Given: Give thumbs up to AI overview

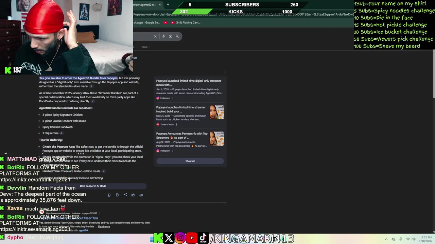Looking at the screenshot, I should point(133,195).
